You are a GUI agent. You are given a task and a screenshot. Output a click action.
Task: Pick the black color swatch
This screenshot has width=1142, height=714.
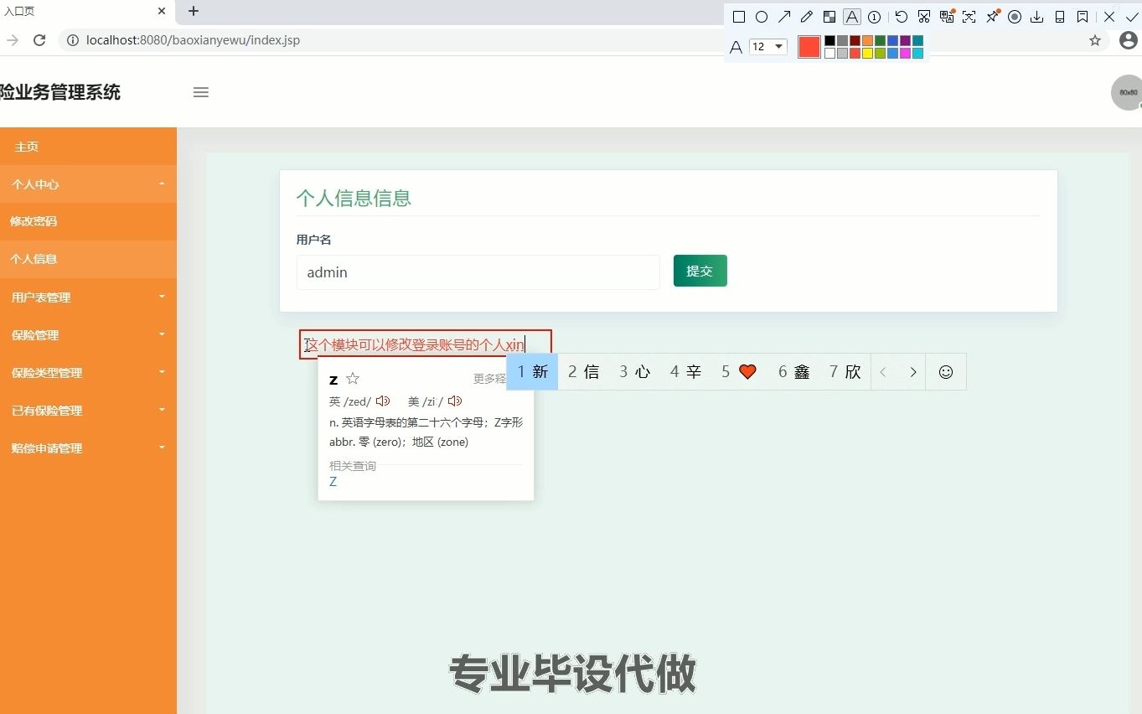(x=829, y=40)
